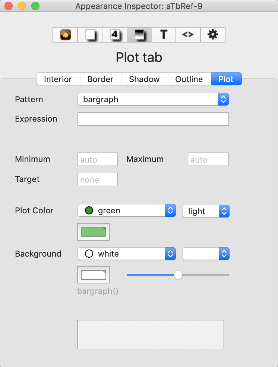Switch to the Interior tab

tap(58, 79)
